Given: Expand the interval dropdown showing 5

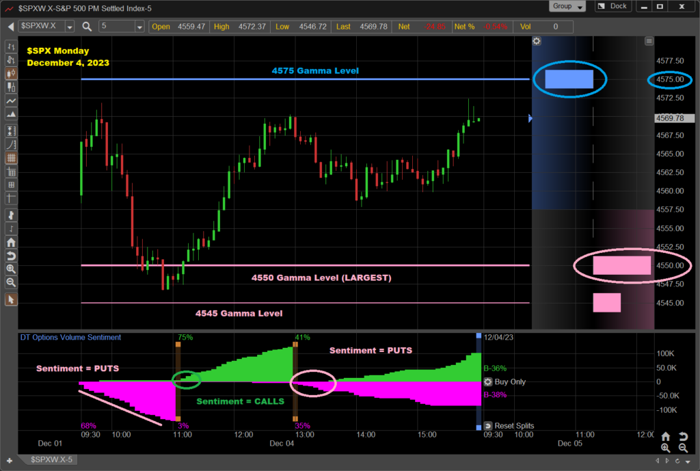Looking at the screenshot, I should click(x=139, y=27).
